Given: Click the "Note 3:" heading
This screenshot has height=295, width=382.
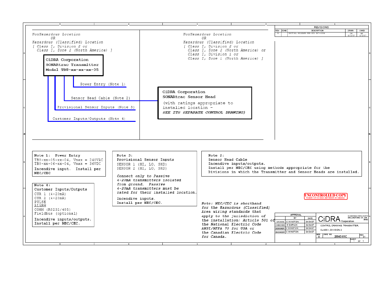Looking at the screenshot, I should 124,156.
